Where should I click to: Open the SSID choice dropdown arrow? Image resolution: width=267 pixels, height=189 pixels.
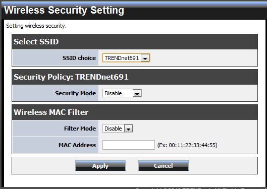point(145,58)
